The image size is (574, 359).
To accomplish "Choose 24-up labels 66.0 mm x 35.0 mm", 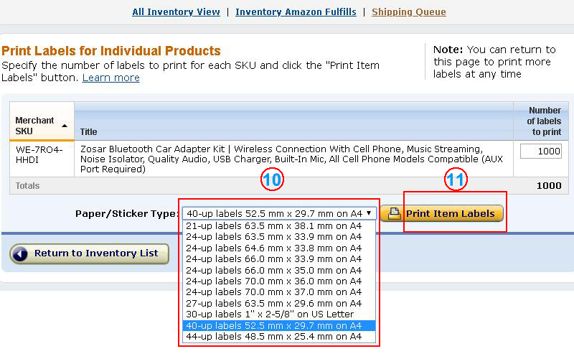I will 273,270.
